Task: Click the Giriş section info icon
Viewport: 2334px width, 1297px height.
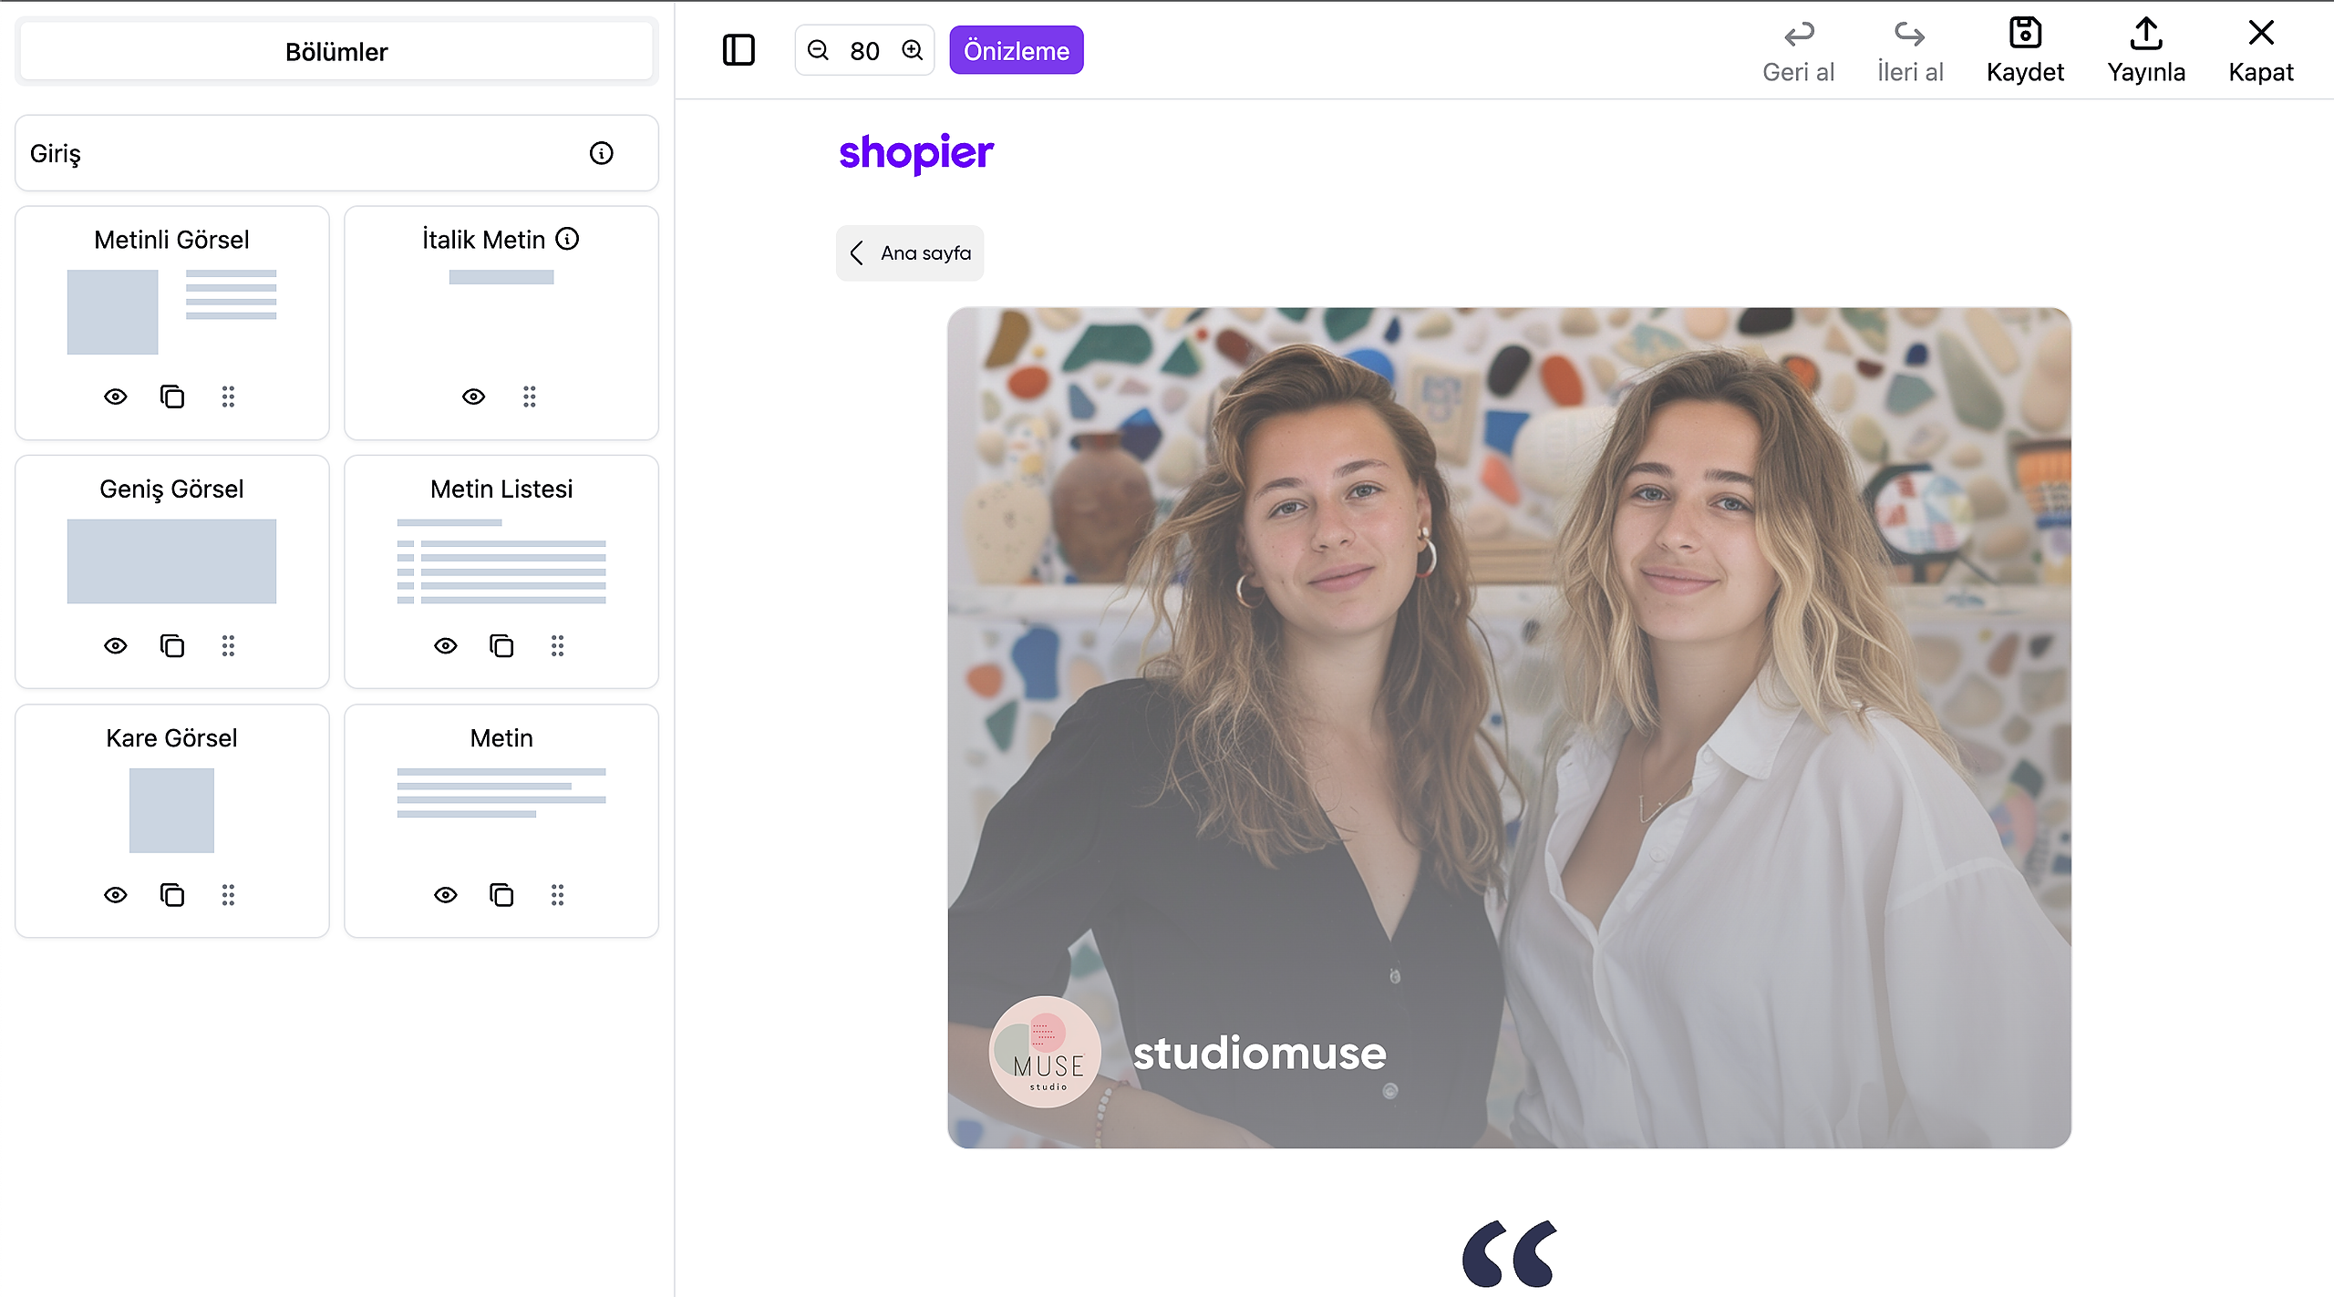Action: 601,153
